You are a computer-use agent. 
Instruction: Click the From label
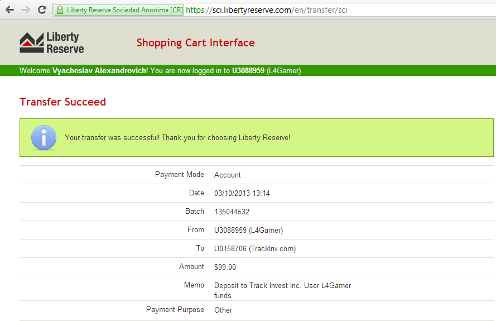[196, 230]
